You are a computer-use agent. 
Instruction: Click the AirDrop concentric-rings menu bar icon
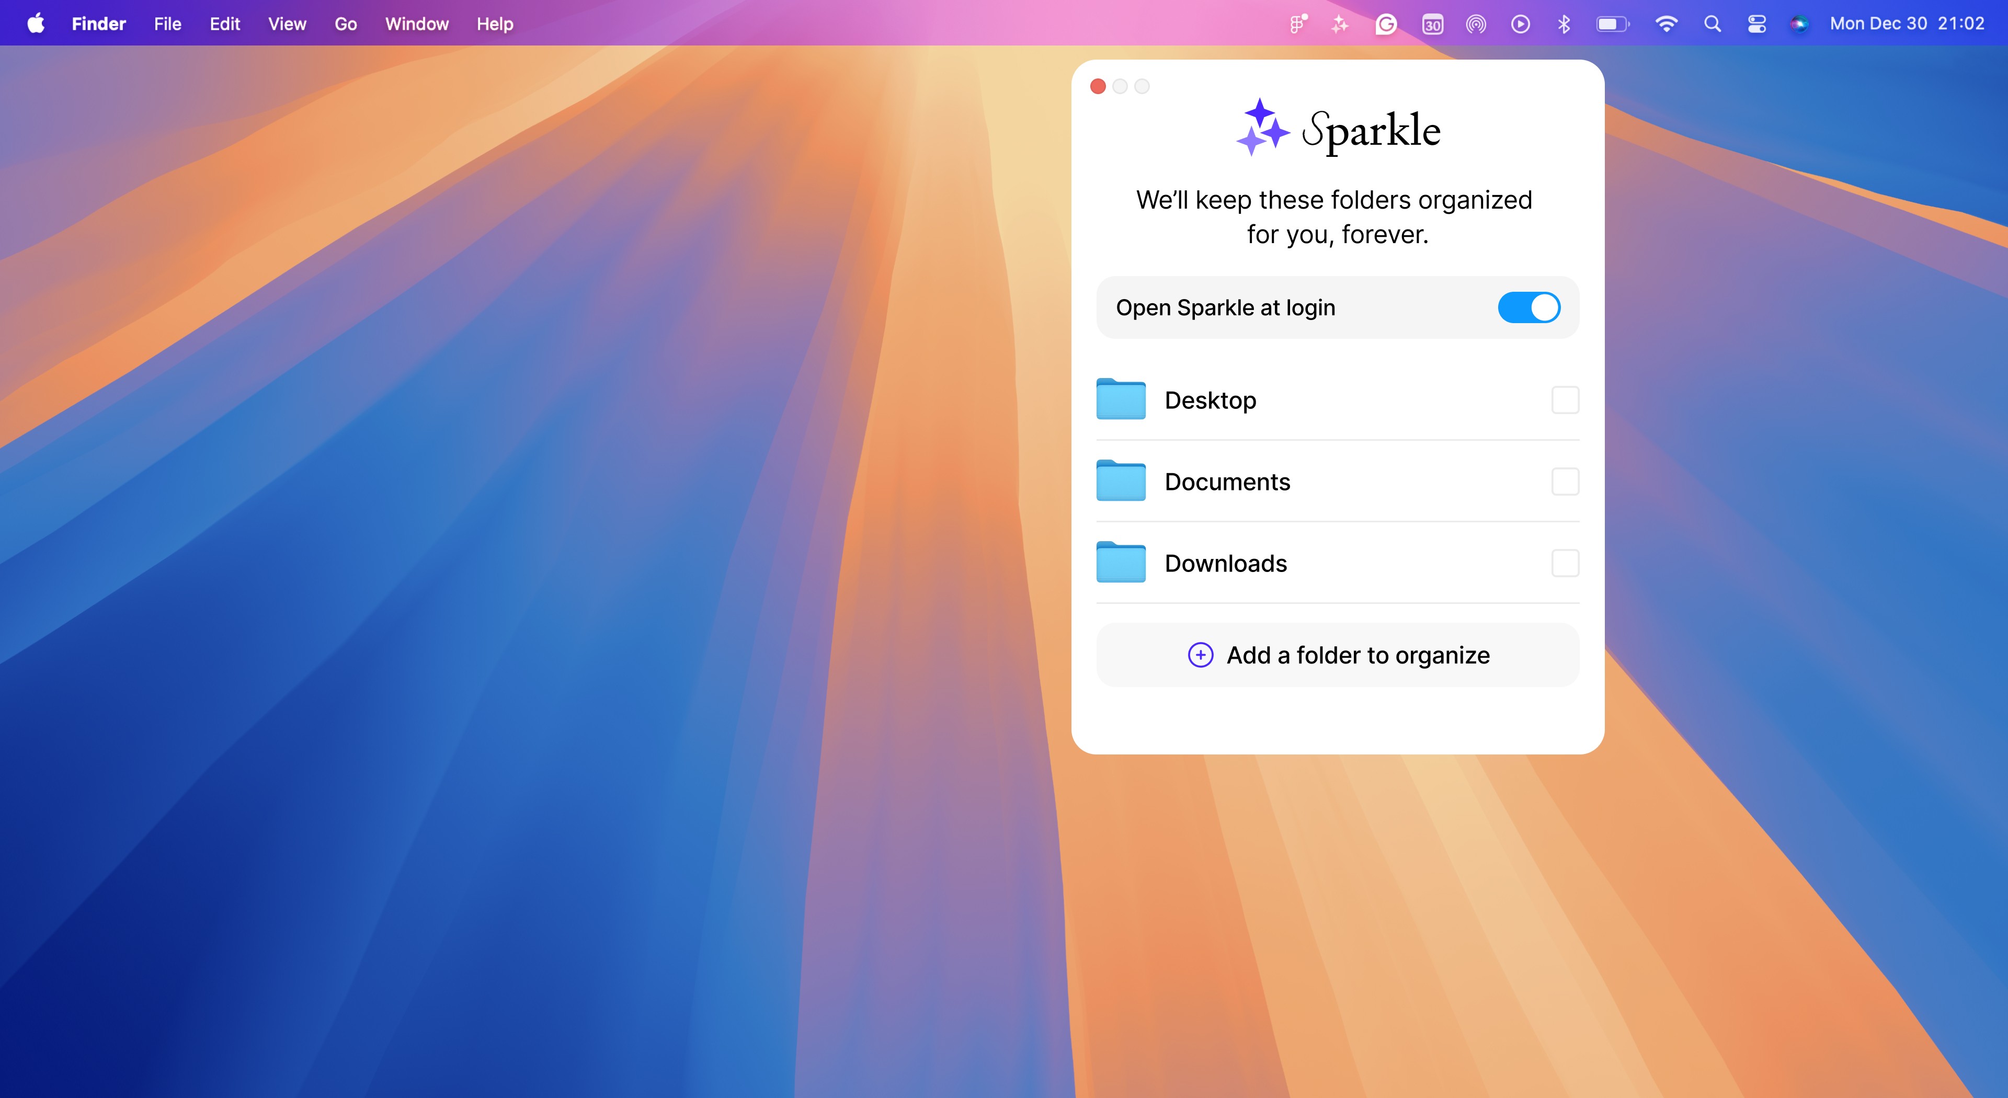(1476, 24)
